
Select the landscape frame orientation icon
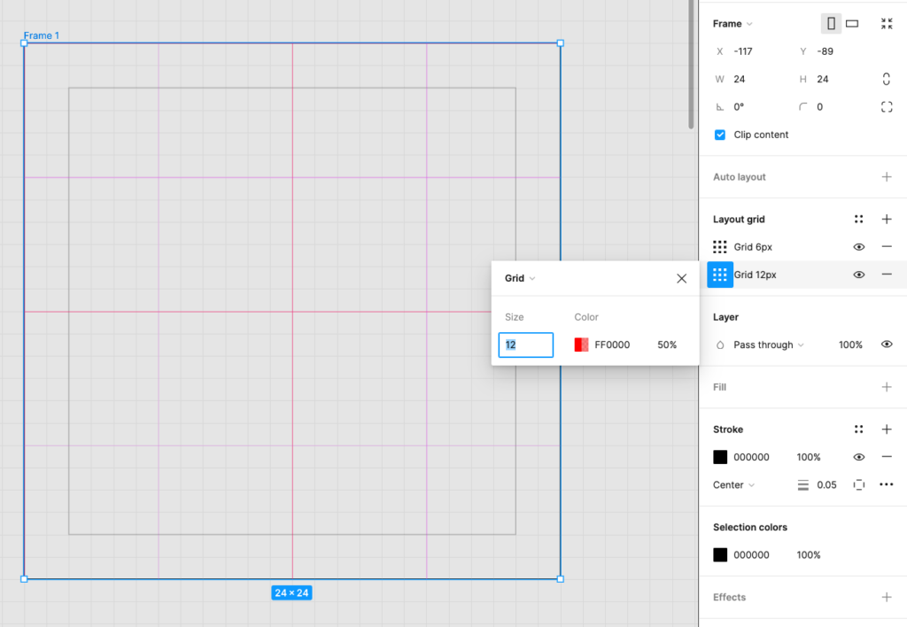click(851, 24)
